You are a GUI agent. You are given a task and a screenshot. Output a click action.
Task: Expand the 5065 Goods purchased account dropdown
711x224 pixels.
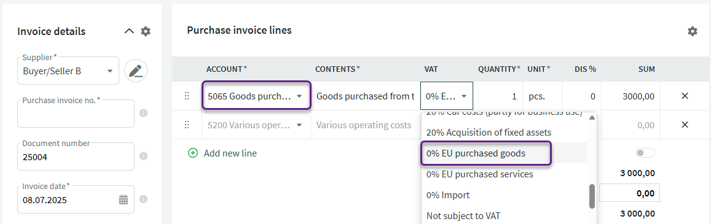[x=257, y=96]
